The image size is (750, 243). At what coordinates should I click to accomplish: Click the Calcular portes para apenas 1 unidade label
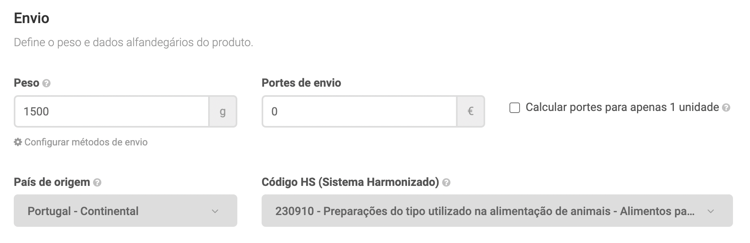click(x=622, y=107)
